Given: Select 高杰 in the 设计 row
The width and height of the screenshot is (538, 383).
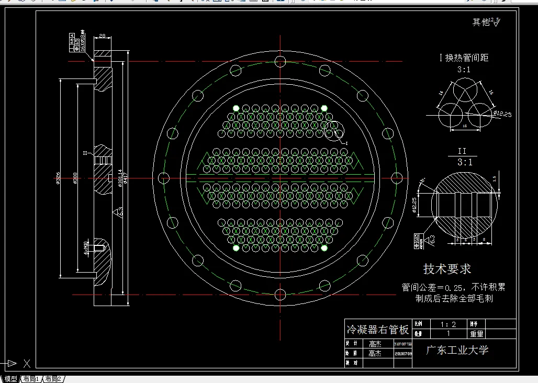Looking at the screenshot, I should (x=375, y=344).
